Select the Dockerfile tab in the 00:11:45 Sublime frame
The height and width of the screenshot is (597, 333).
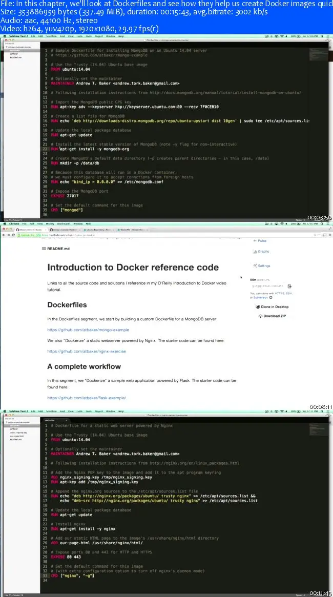[55, 420]
